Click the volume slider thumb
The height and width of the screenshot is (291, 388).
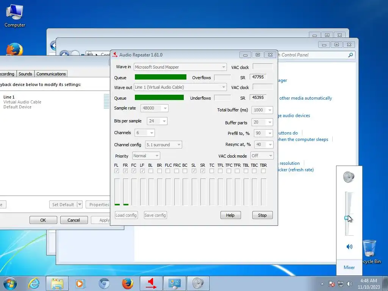347,218
